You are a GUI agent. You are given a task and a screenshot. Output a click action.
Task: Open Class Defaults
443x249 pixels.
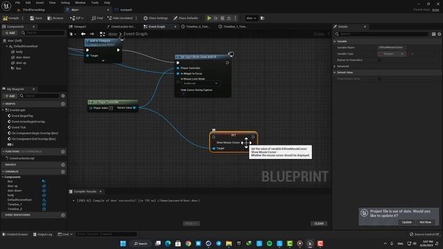click(x=186, y=18)
